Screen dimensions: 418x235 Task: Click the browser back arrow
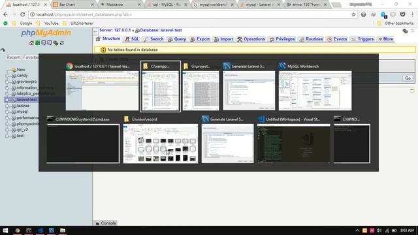(5, 14)
